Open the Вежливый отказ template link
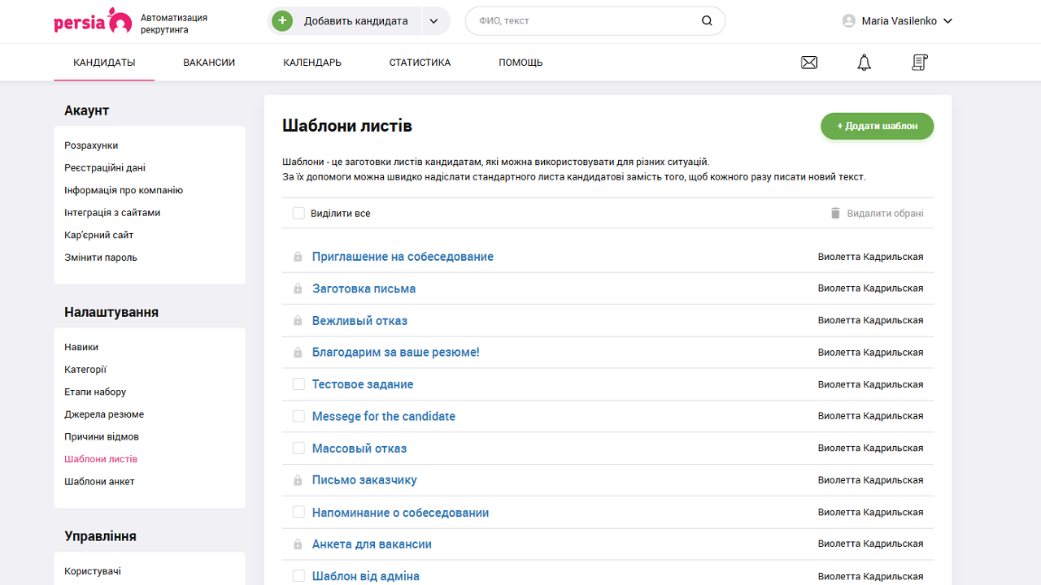The width and height of the screenshot is (1041, 585). (x=359, y=321)
